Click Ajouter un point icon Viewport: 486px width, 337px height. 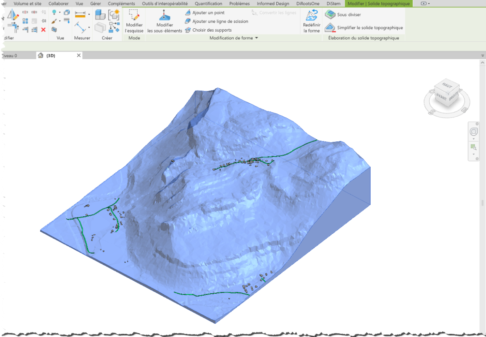pyautogui.click(x=188, y=13)
